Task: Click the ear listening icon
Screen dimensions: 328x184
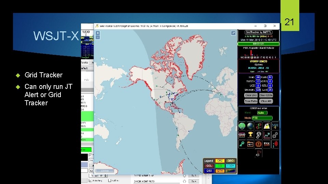Action: point(259,135)
